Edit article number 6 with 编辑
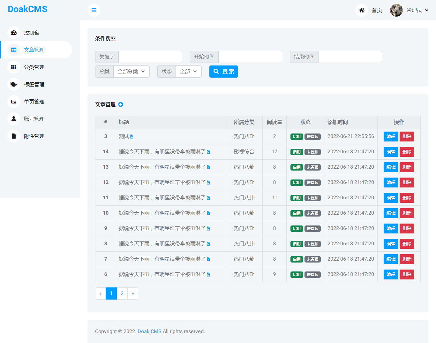Image resolution: width=436 pixels, height=343 pixels. click(x=391, y=274)
